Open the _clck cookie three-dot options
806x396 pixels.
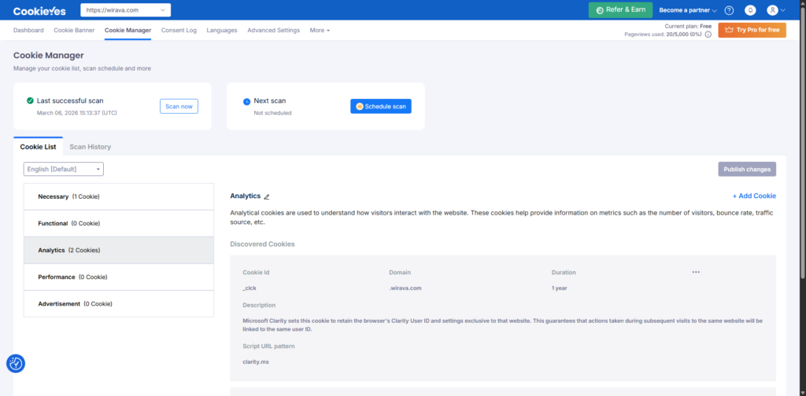coord(696,272)
